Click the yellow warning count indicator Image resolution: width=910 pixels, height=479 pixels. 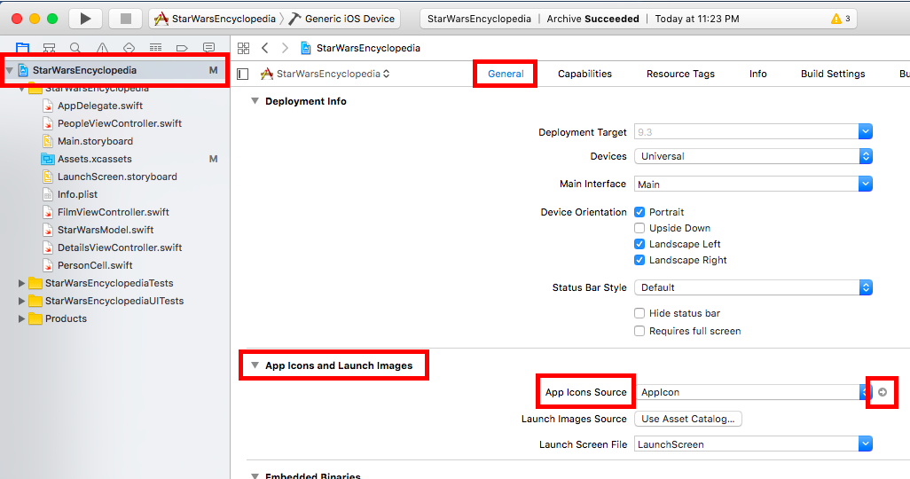[840, 19]
